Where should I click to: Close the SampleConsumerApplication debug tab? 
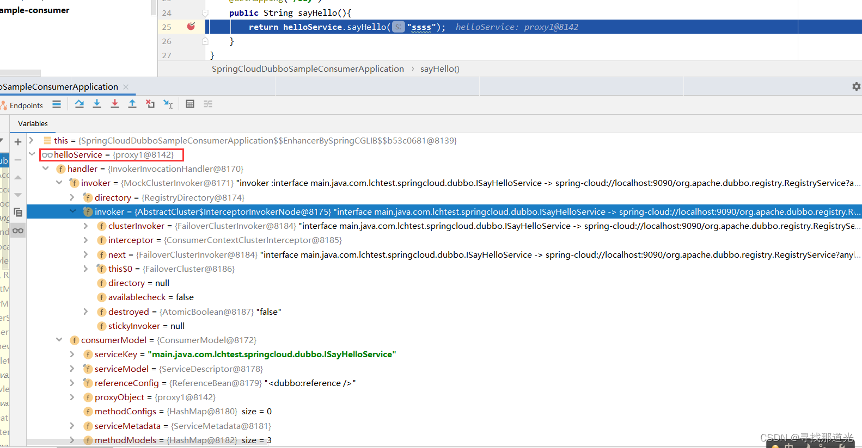pyautogui.click(x=126, y=87)
